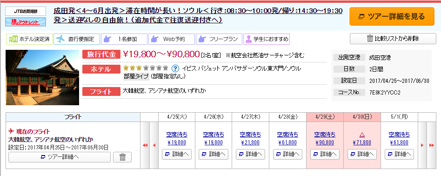
Task: Jump back with the double left arrow
Action: tap(145, 145)
